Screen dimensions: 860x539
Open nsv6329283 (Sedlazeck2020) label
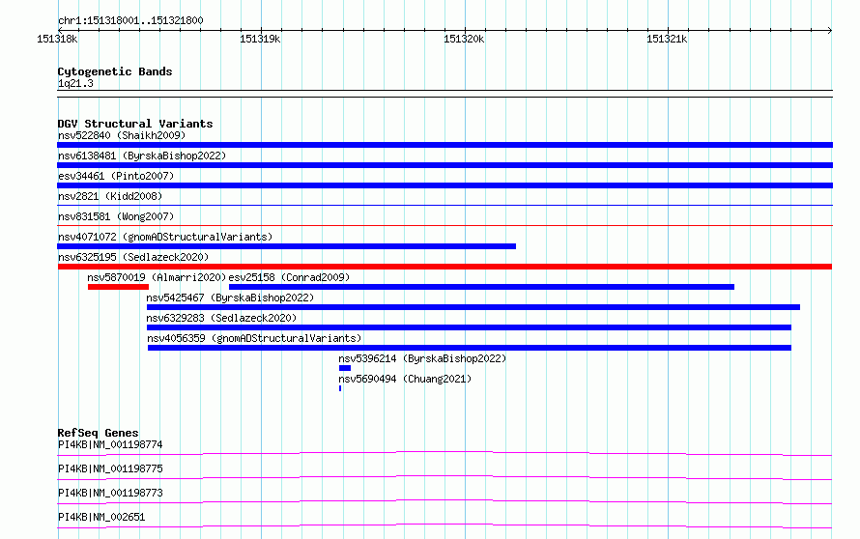221,318
